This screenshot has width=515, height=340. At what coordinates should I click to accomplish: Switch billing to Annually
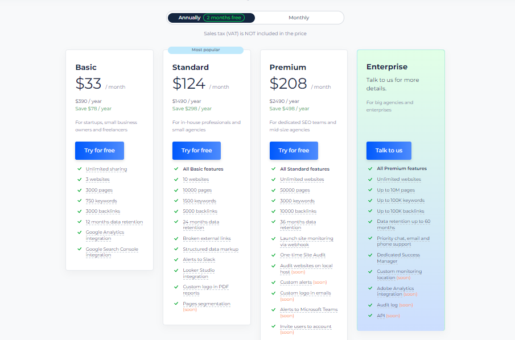[x=211, y=18]
